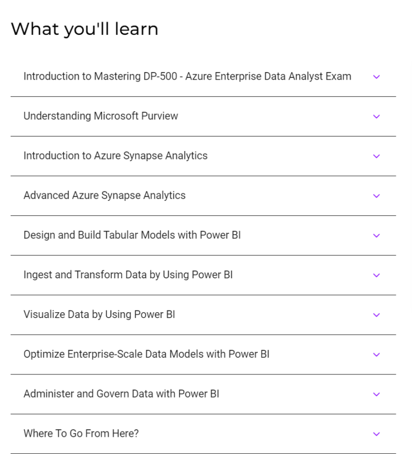The height and width of the screenshot is (454, 412).
Task: Click the What you'll learn heading
Action: 84,28
